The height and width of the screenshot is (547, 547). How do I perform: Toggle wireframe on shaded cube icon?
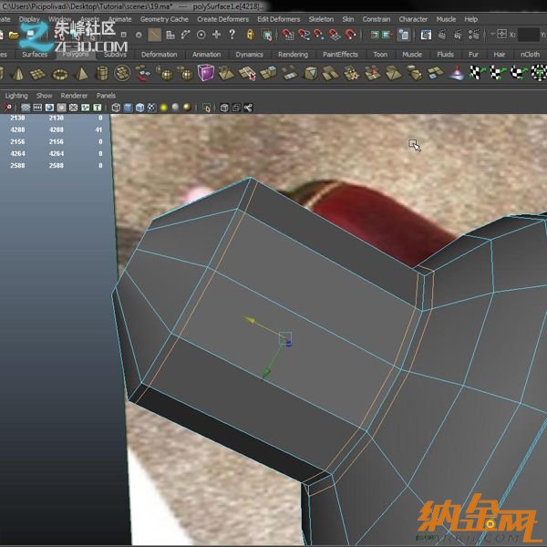pyautogui.click(x=139, y=108)
